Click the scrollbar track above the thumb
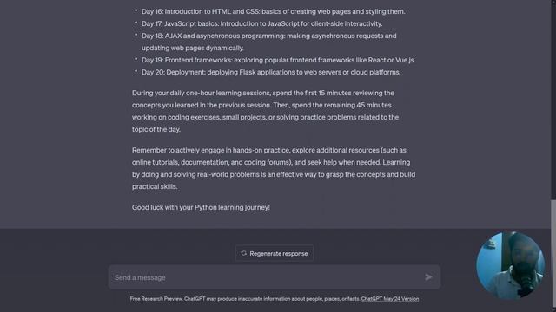Screen dimensions: 556x312 553,99
